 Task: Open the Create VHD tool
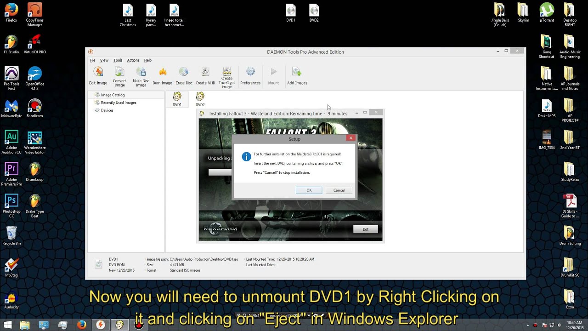[x=205, y=76]
